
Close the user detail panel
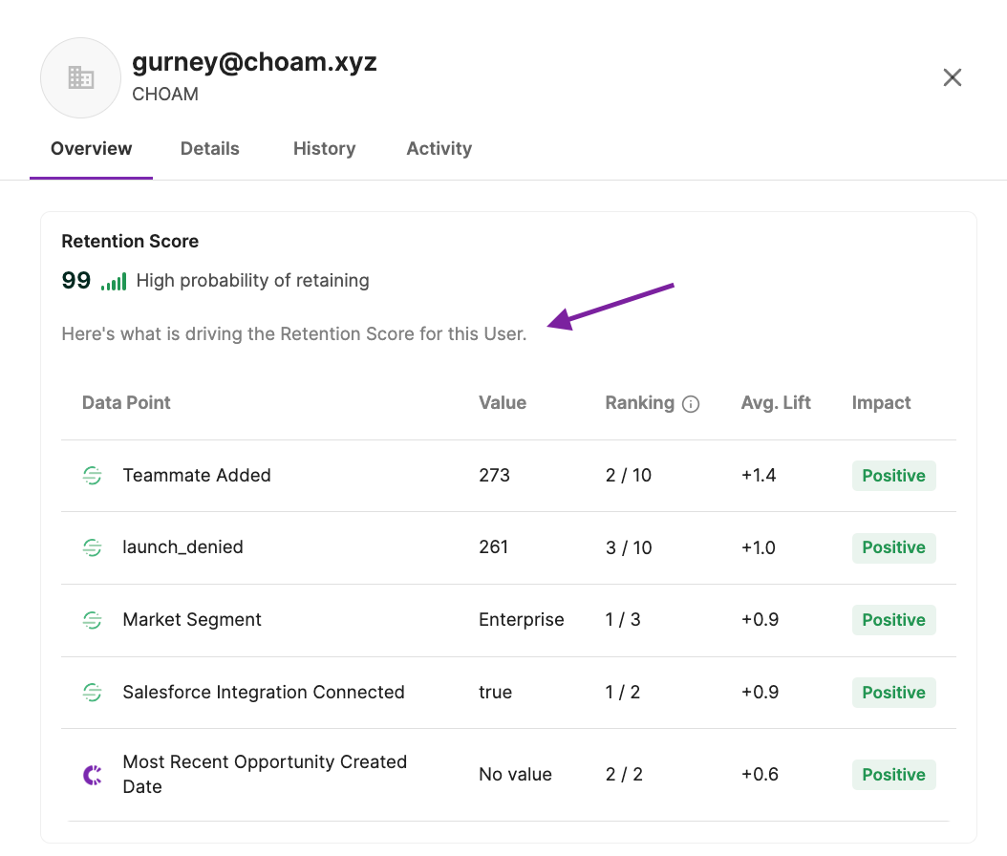(x=953, y=77)
